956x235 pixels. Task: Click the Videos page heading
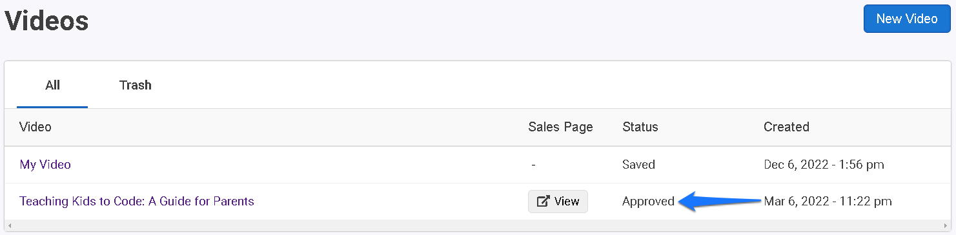pyautogui.click(x=46, y=21)
